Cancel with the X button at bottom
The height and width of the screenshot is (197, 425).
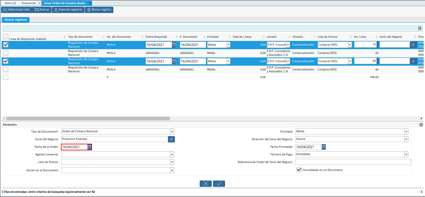pos(206,184)
